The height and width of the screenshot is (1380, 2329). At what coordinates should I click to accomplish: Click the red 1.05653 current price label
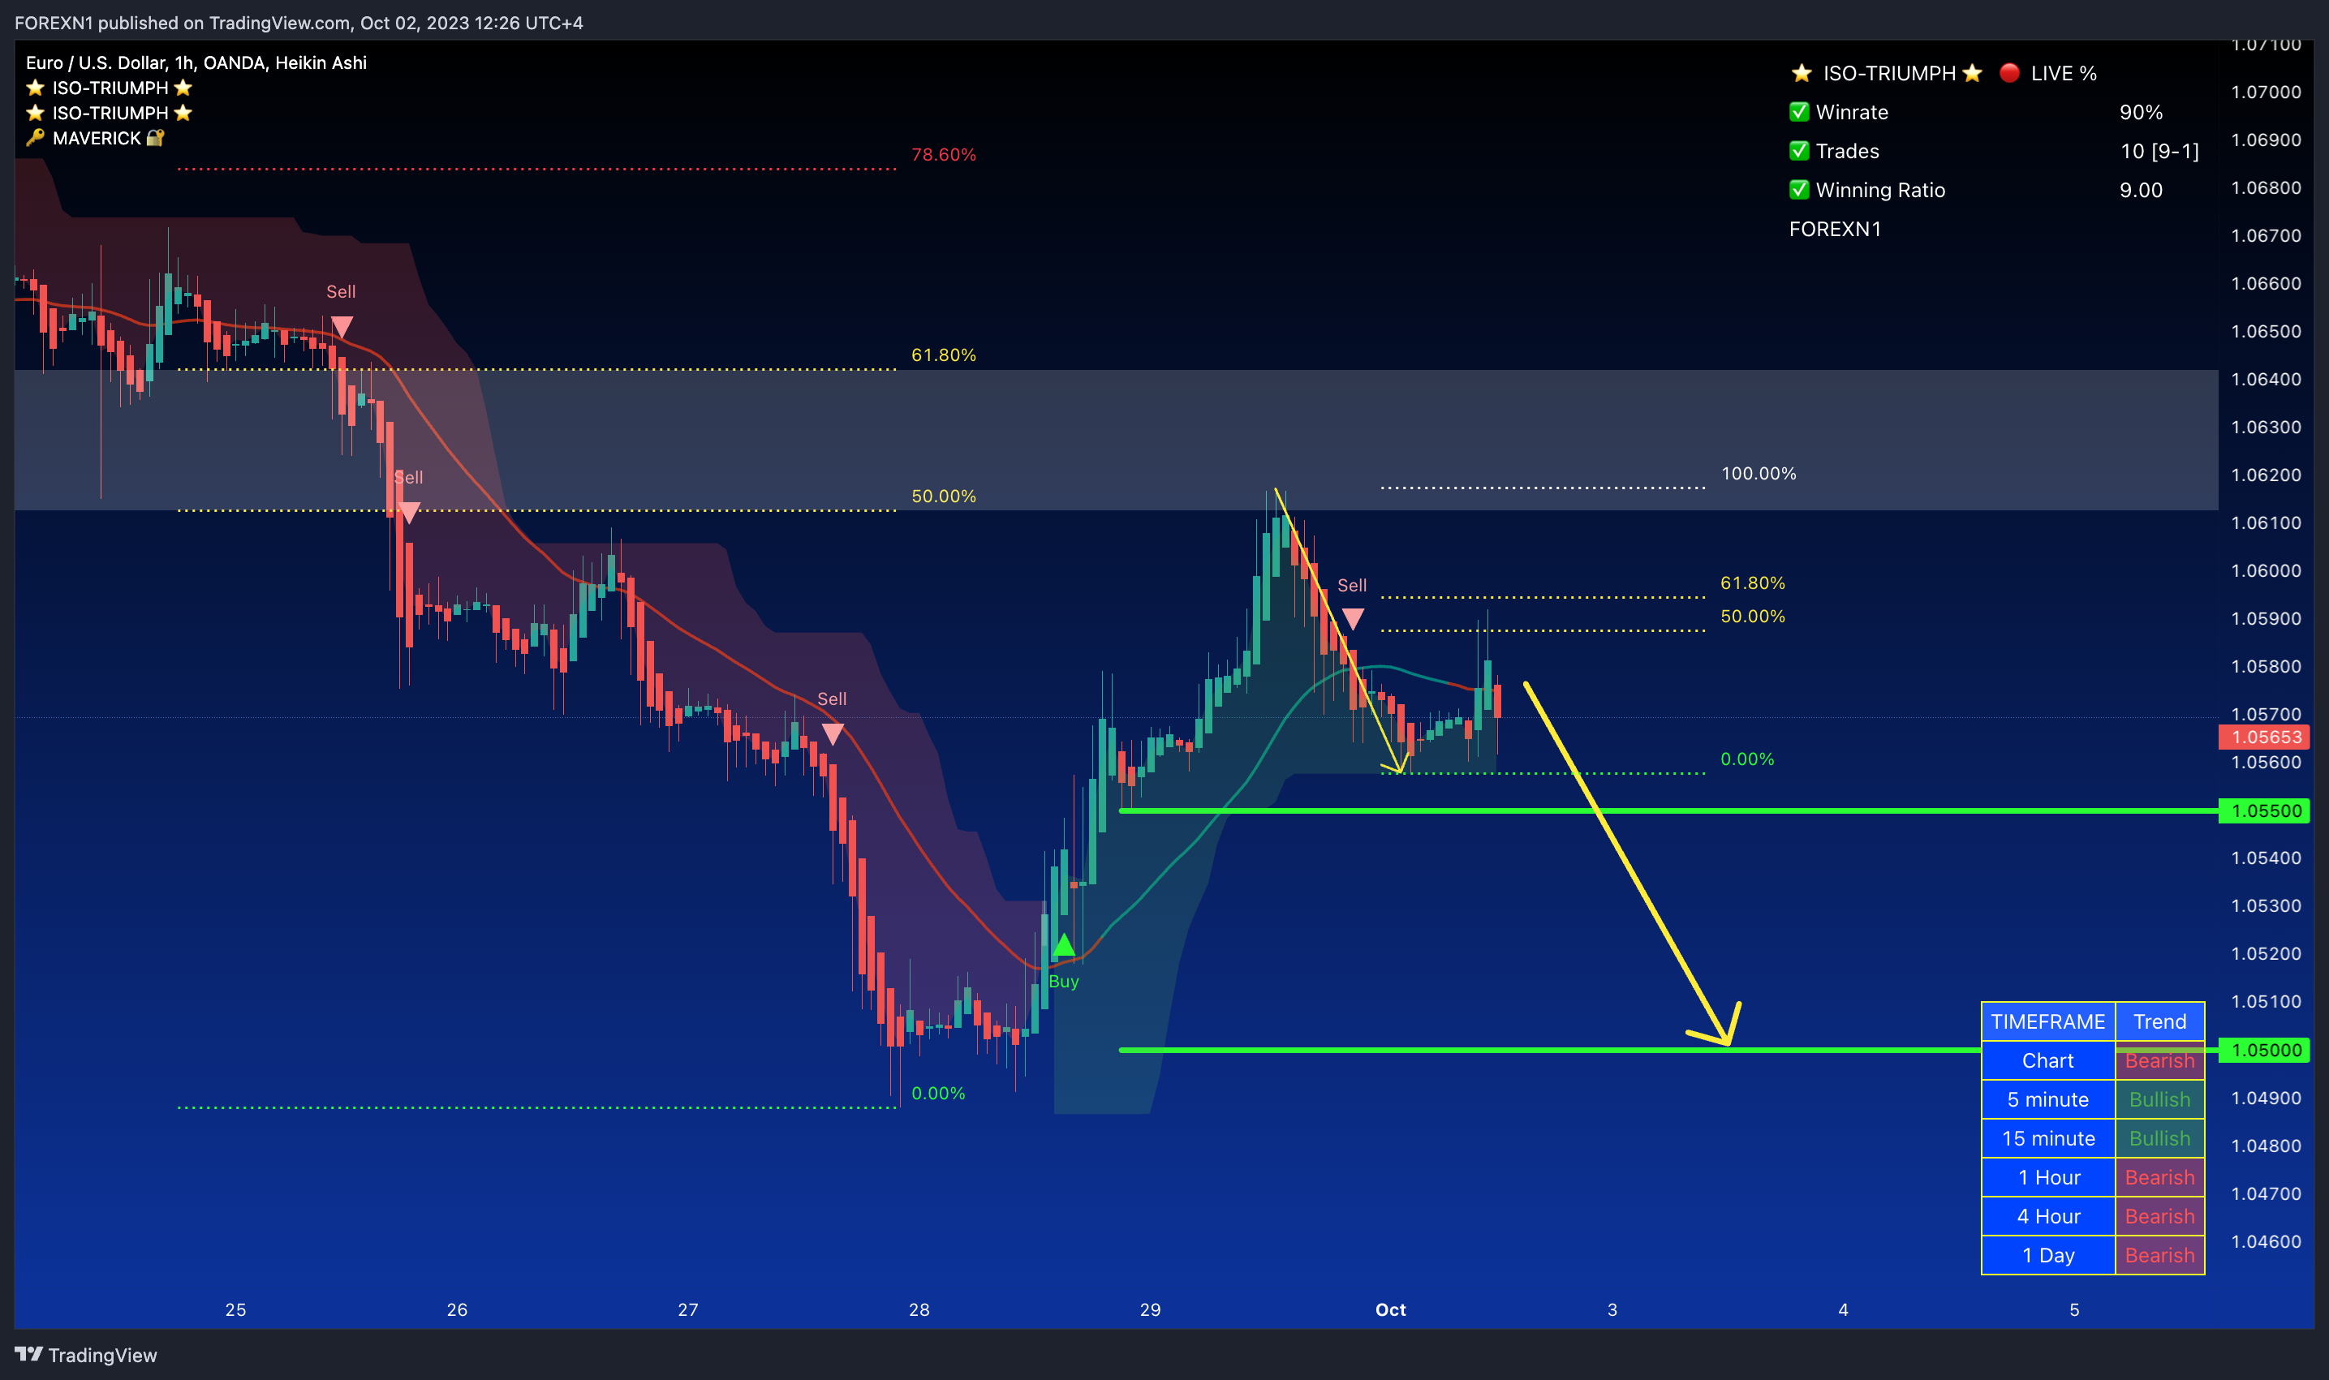tap(2266, 737)
